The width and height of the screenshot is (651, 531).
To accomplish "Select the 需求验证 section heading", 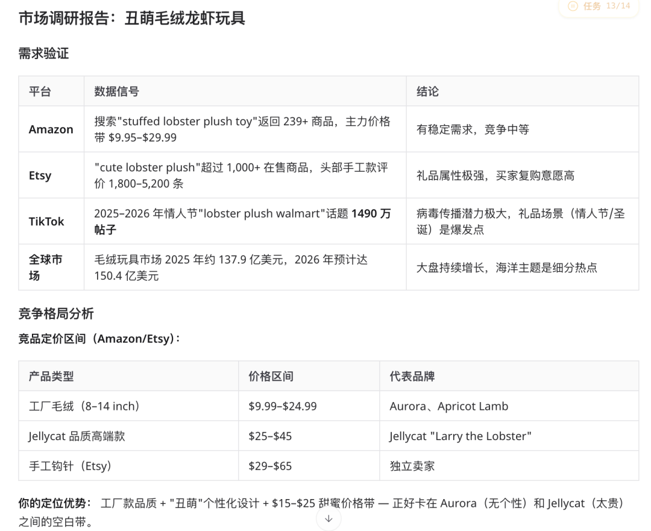I will coord(42,54).
